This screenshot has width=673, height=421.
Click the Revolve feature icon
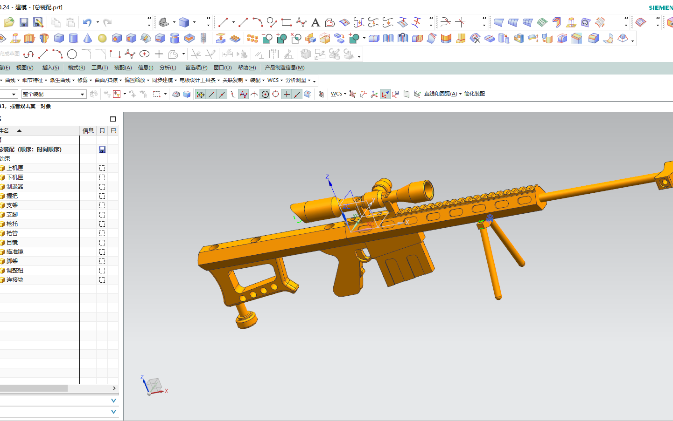tap(44, 38)
